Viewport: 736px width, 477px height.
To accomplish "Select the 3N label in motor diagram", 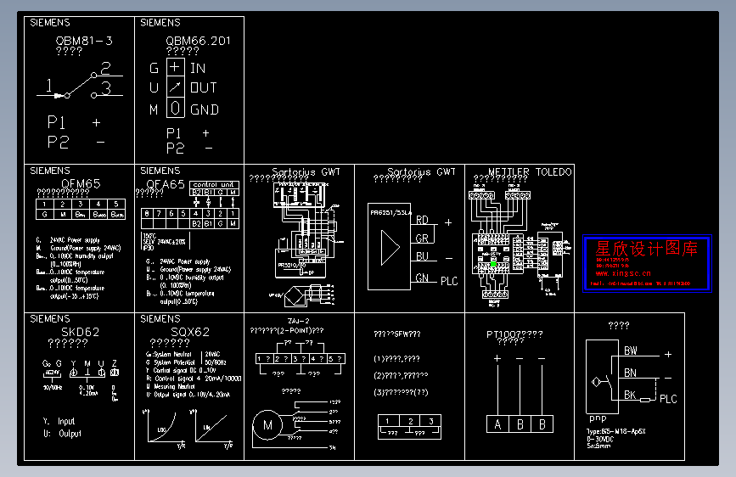I will pos(332,448).
